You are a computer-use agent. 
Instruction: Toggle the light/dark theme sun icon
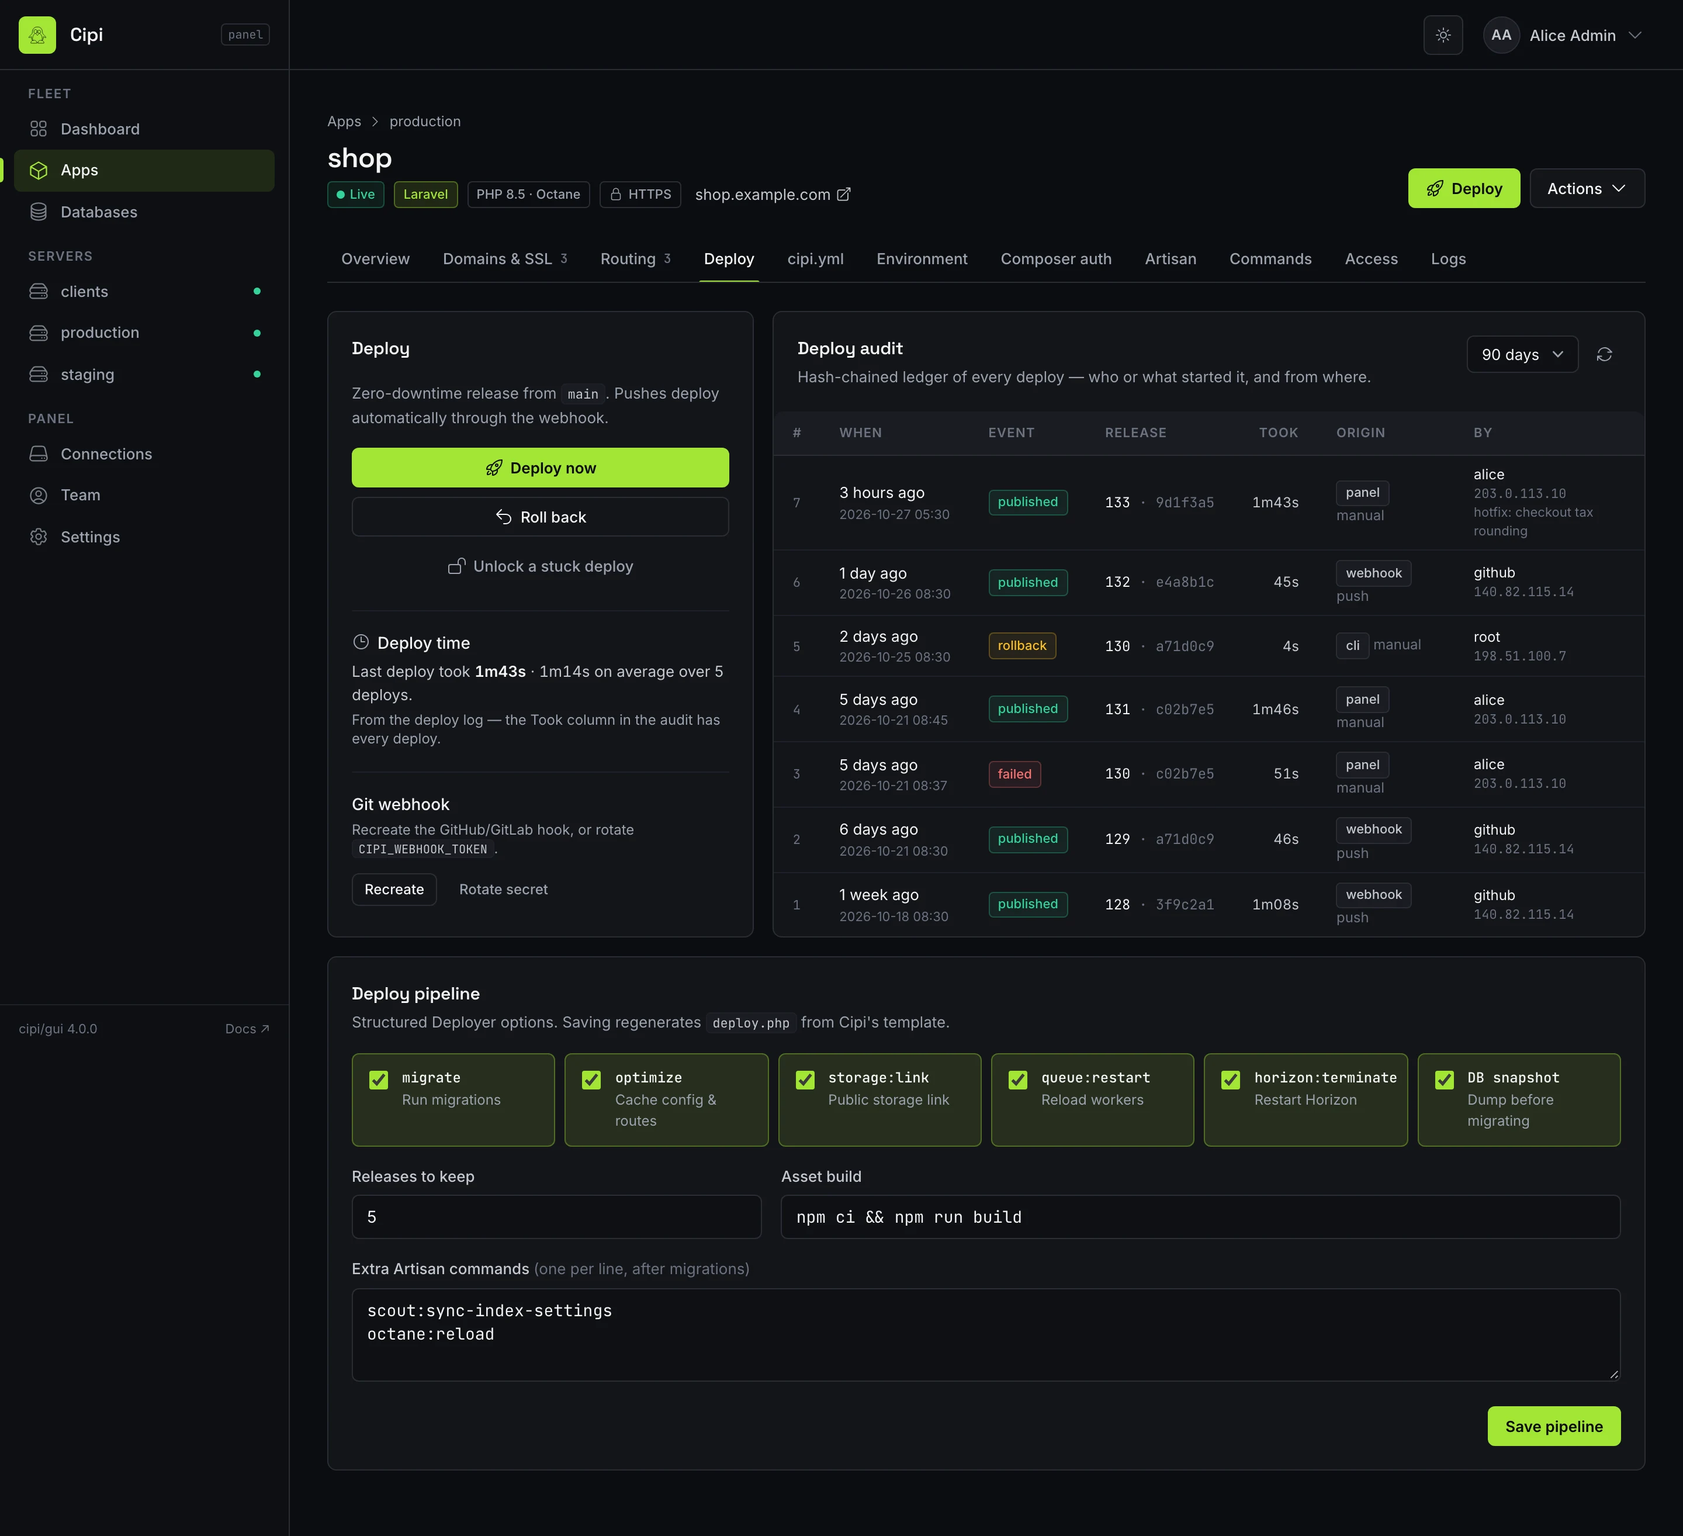1443,35
